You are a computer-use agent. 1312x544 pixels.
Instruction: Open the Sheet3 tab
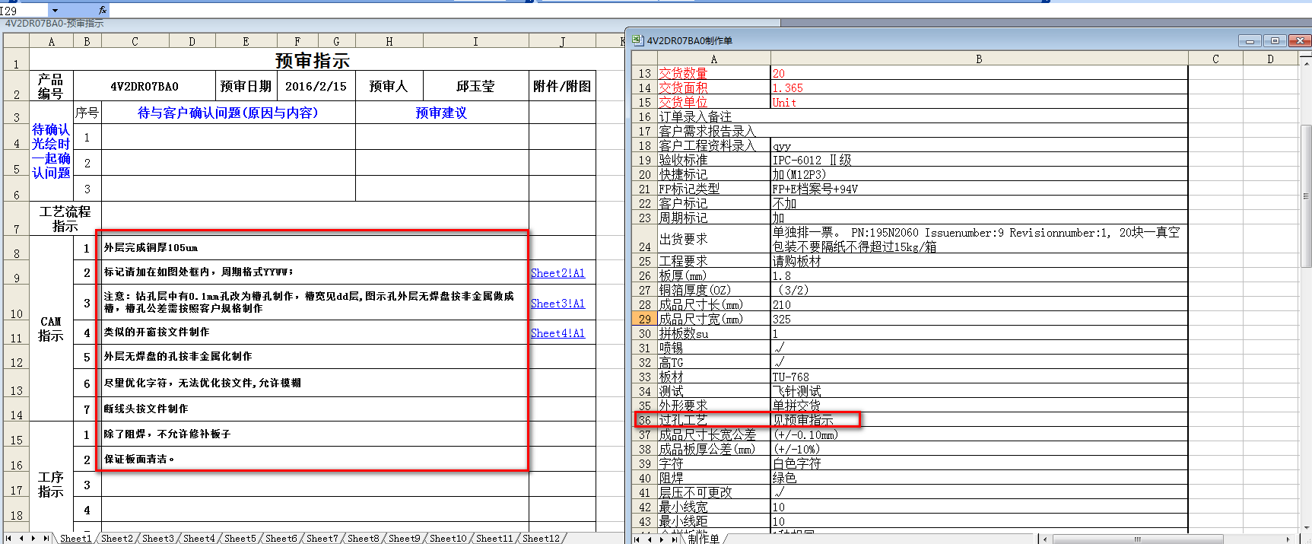pos(157,538)
